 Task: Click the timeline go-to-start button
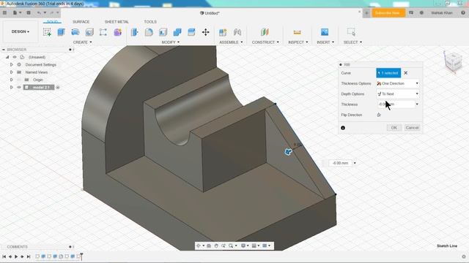click(4, 256)
